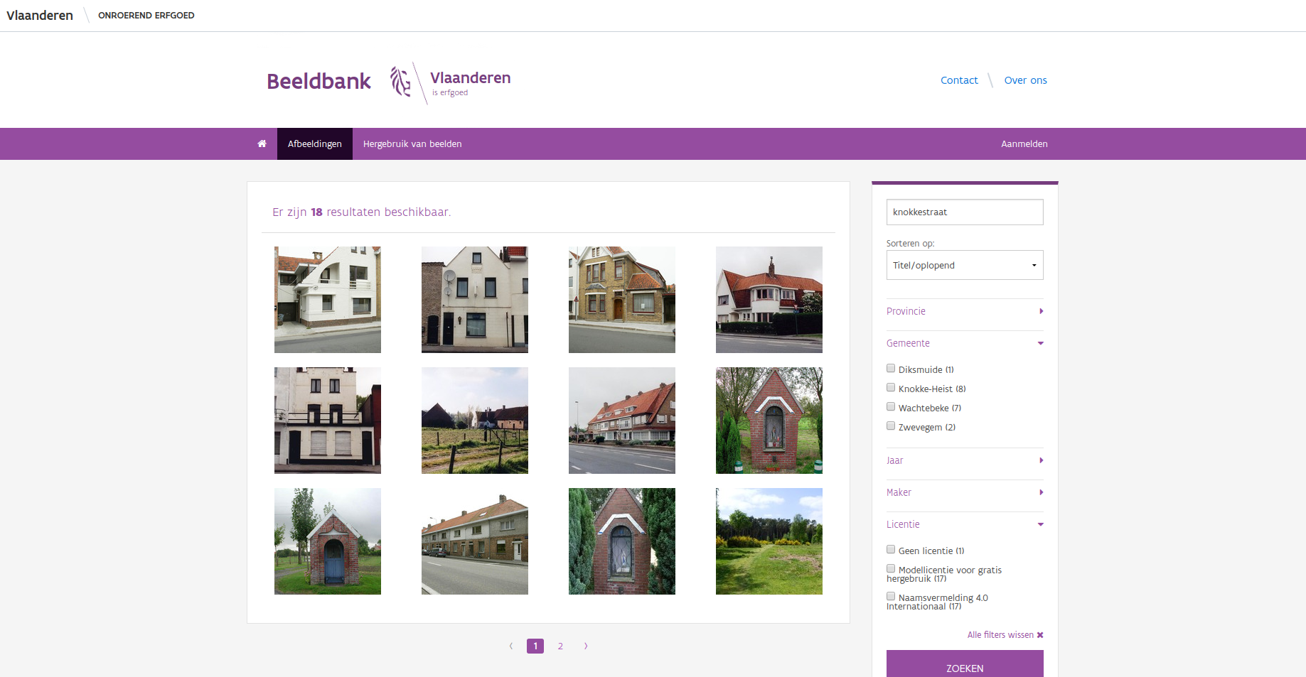Select current page 1 in pagination
The height and width of the screenshot is (677, 1306).
click(535, 646)
